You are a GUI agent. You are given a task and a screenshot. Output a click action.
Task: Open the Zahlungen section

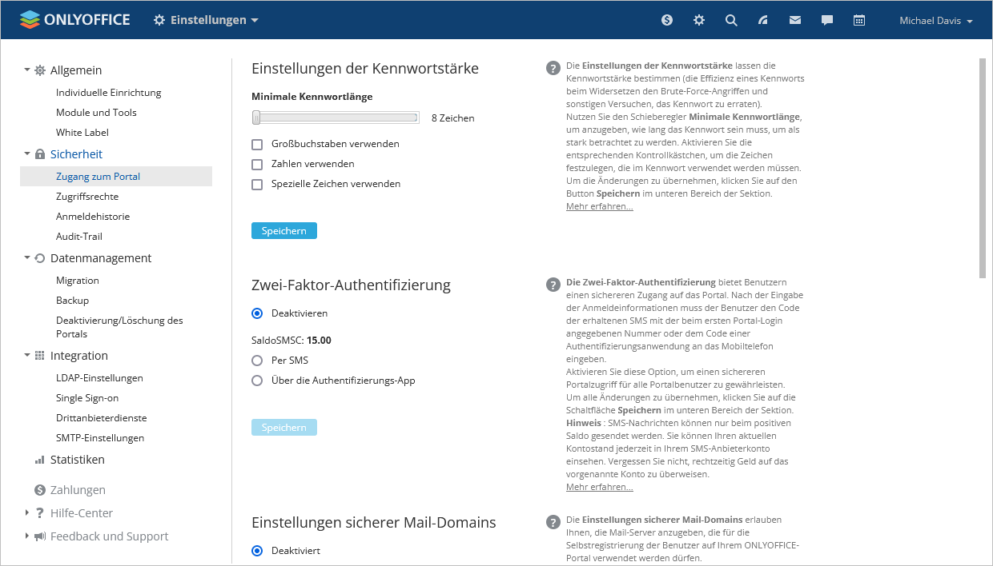click(78, 490)
